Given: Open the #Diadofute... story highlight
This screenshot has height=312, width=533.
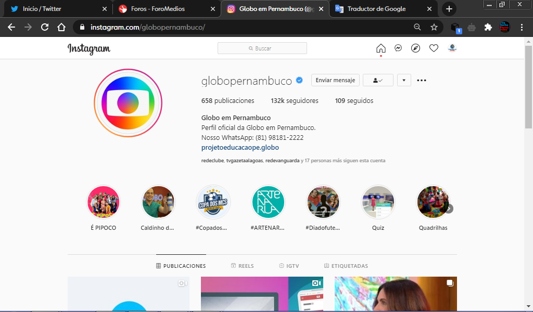Looking at the screenshot, I should click(x=323, y=202).
